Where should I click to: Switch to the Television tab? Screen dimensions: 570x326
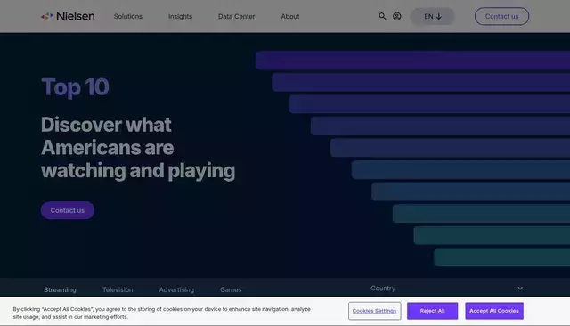click(x=118, y=289)
